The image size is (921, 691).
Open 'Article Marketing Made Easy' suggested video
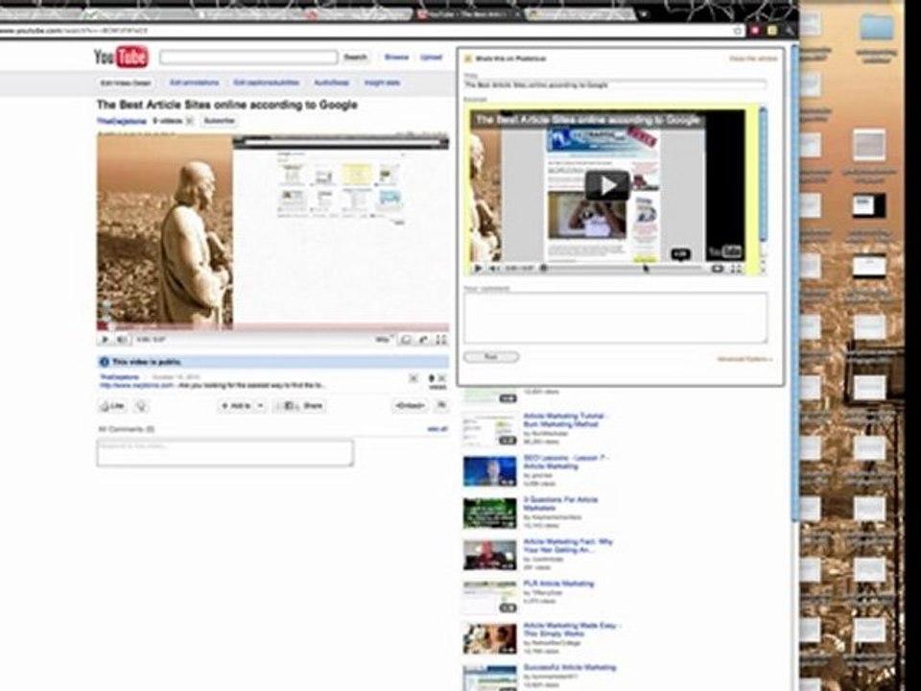[572, 630]
